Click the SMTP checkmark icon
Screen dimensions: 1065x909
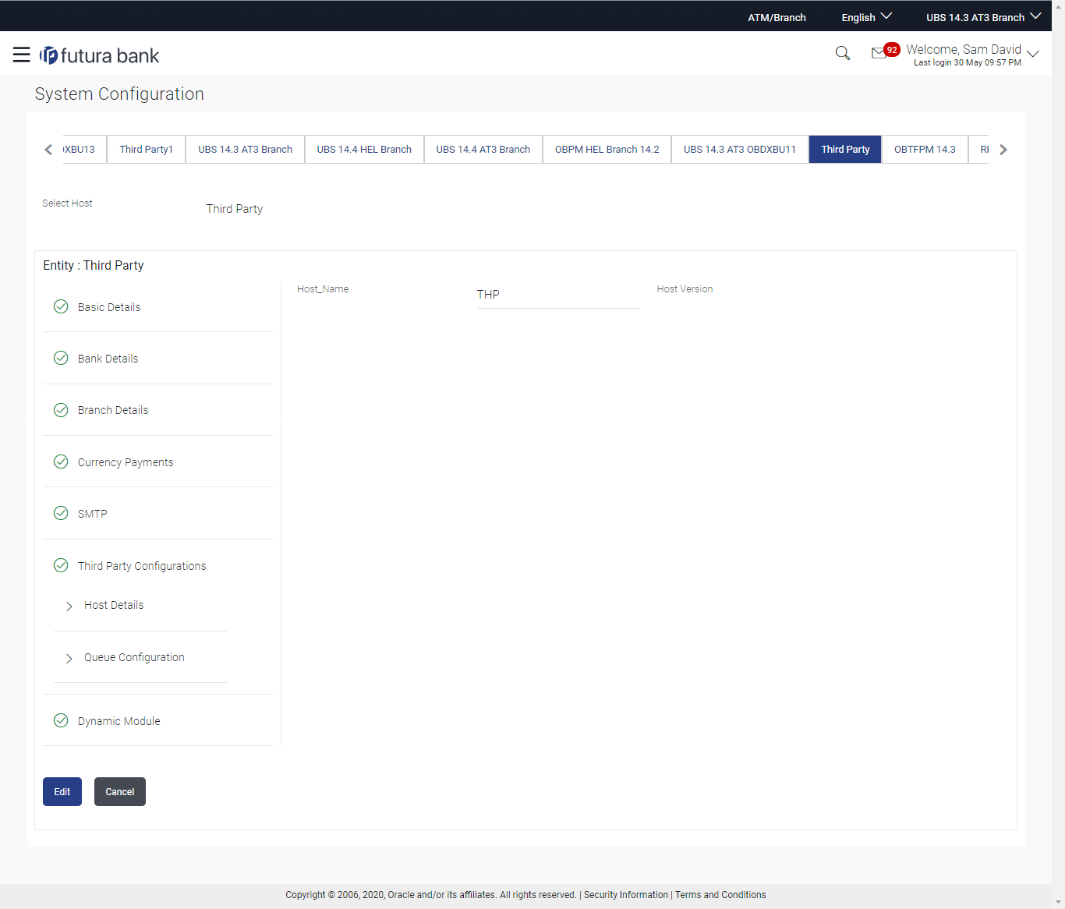coord(61,513)
